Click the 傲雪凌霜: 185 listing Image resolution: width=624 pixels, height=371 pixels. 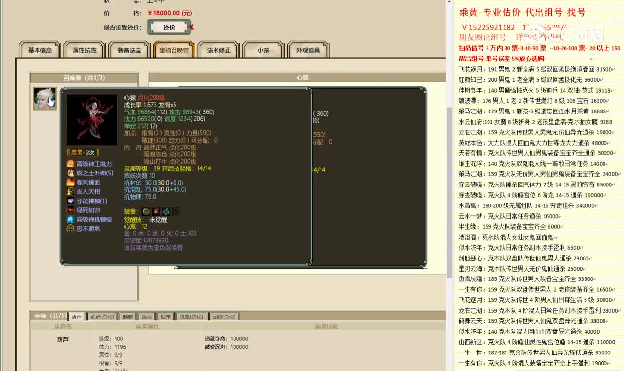(527, 279)
